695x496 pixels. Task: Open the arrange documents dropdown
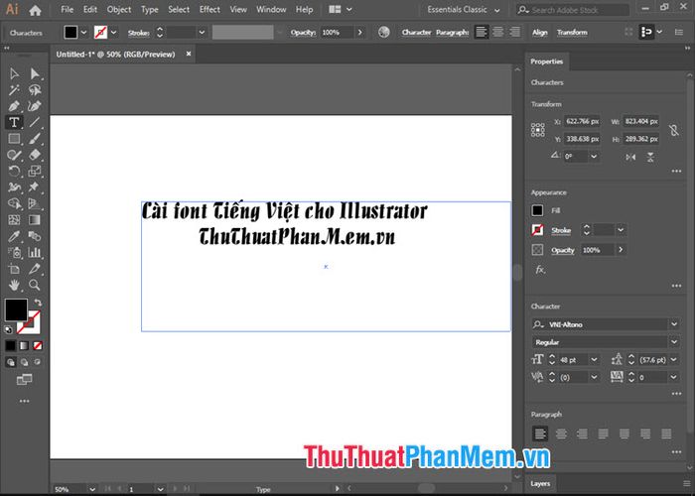tap(341, 9)
